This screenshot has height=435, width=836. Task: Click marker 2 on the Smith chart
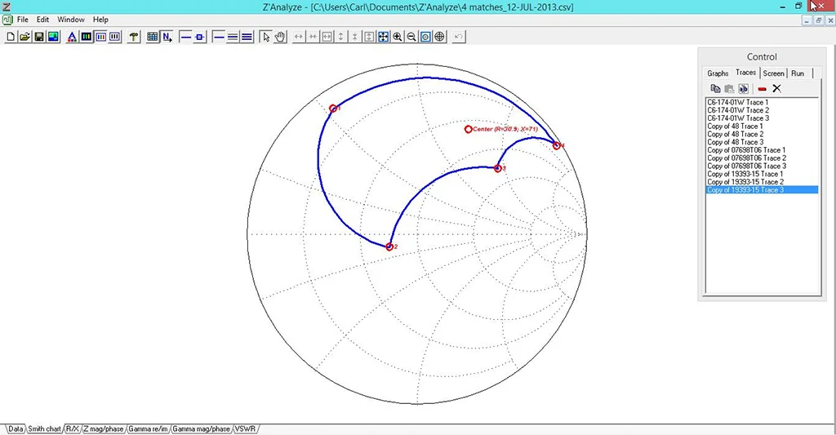click(389, 246)
